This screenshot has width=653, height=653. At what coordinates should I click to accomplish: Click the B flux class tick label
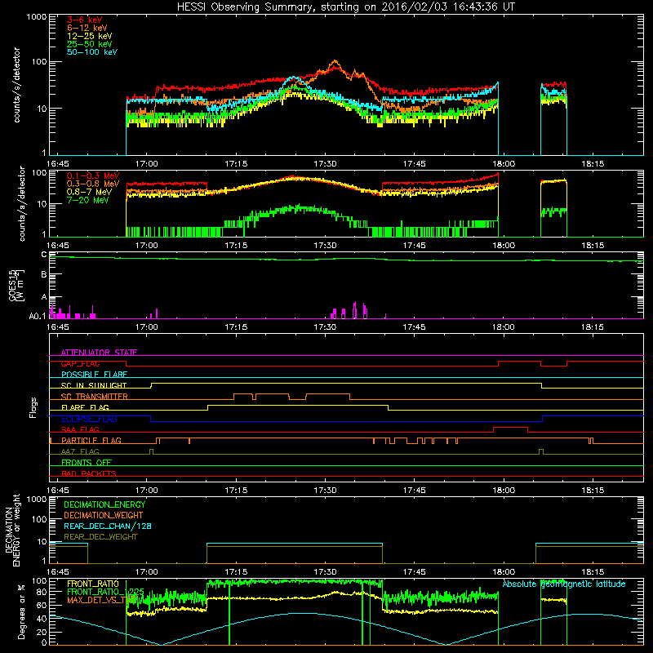tap(44, 275)
